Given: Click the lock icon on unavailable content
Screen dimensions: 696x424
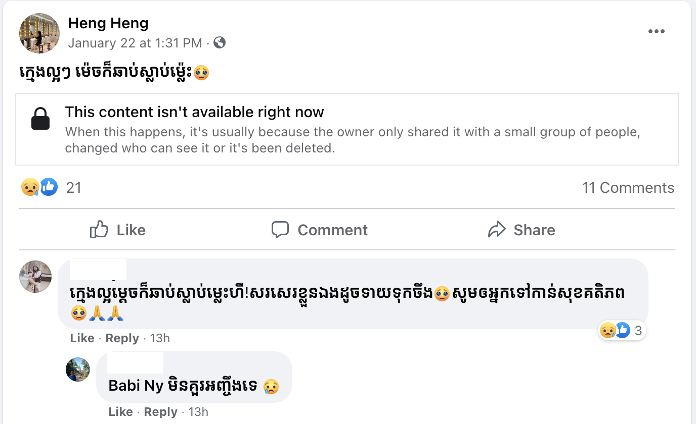Looking at the screenshot, I should click(x=40, y=119).
